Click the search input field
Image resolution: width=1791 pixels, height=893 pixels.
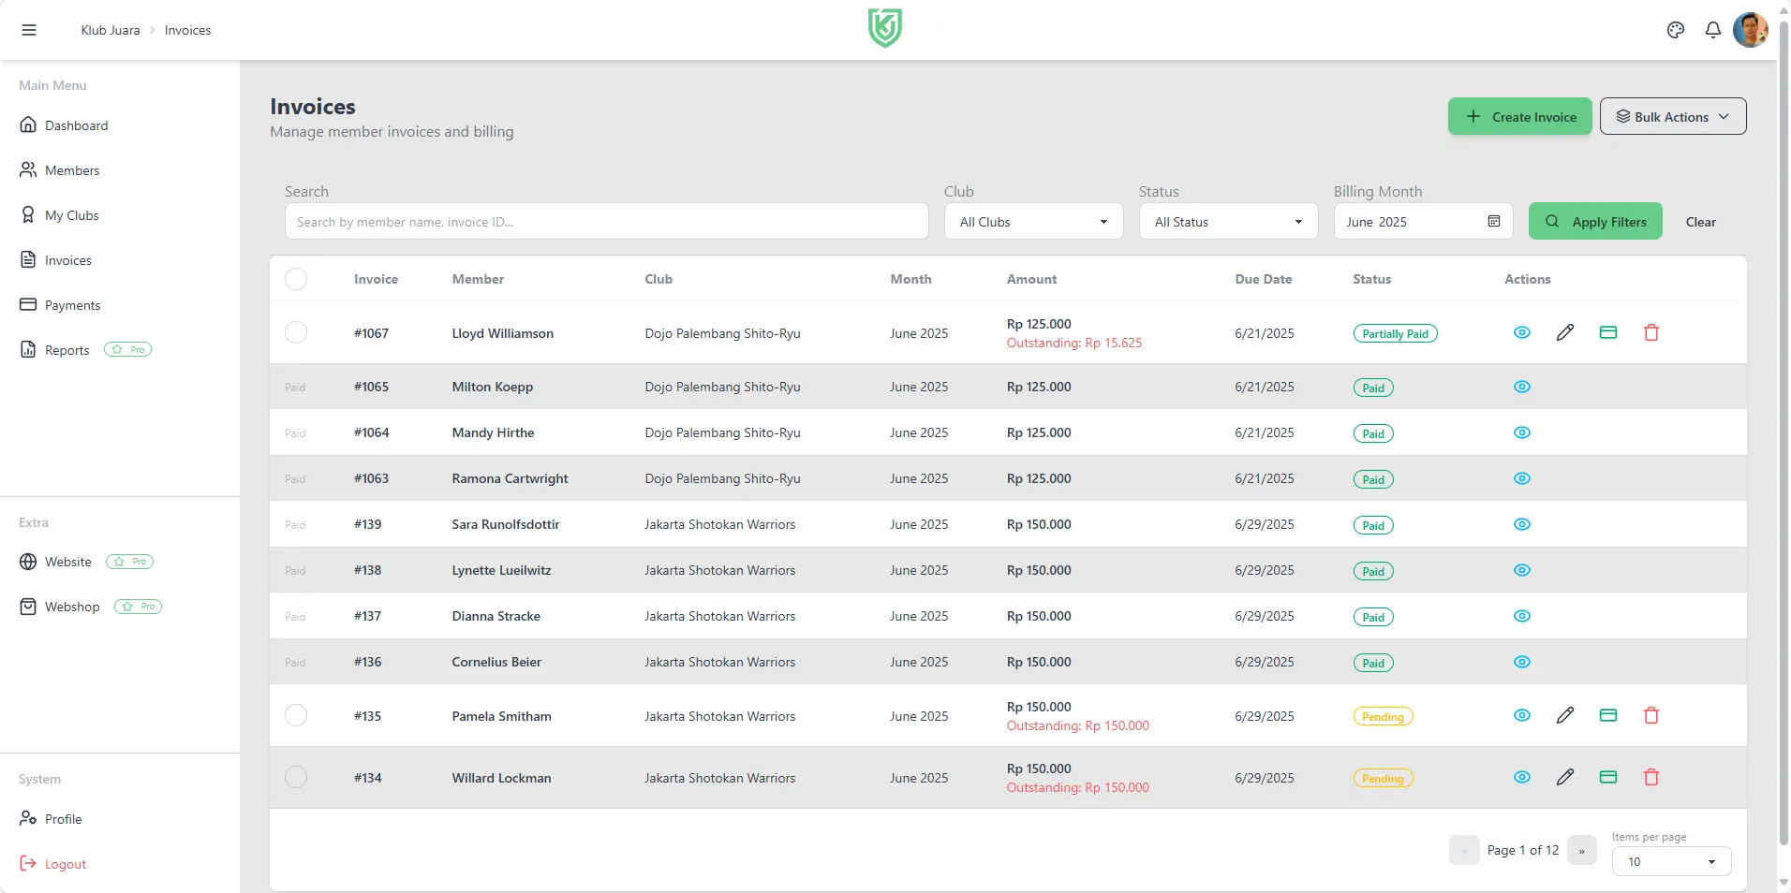coord(605,221)
